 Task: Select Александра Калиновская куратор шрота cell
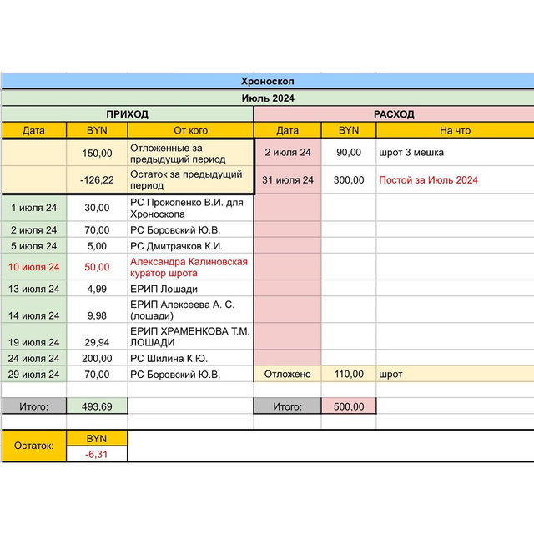[190, 268]
